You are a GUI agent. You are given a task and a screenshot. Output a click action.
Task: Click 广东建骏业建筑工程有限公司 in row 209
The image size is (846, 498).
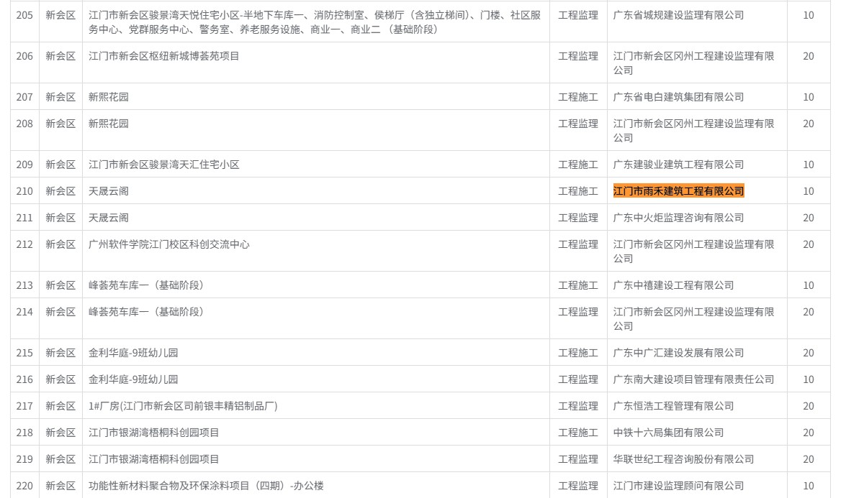[678, 165]
